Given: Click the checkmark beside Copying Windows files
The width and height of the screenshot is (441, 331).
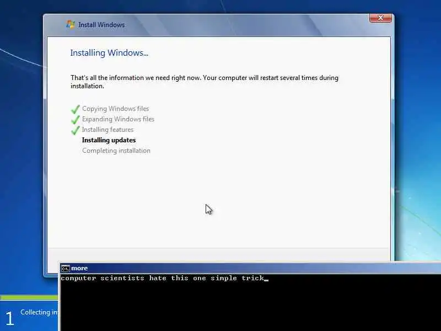Looking at the screenshot, I should [76, 109].
